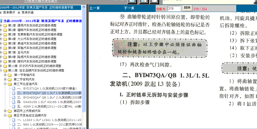Viewport: 257px width, 129px height.
Task: Click the tree panel scrollbar up arrow
Action: point(84,7)
